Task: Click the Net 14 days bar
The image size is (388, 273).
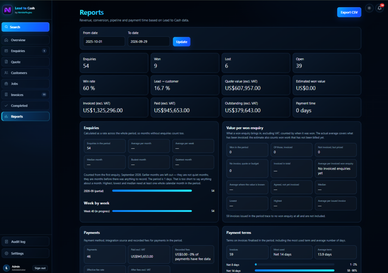Action: coord(294,270)
